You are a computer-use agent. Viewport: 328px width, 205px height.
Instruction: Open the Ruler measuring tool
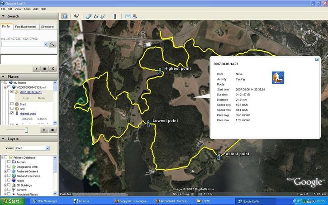115,16
